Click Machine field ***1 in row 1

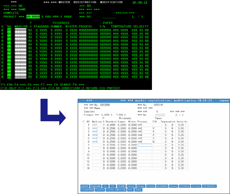tap(96, 125)
